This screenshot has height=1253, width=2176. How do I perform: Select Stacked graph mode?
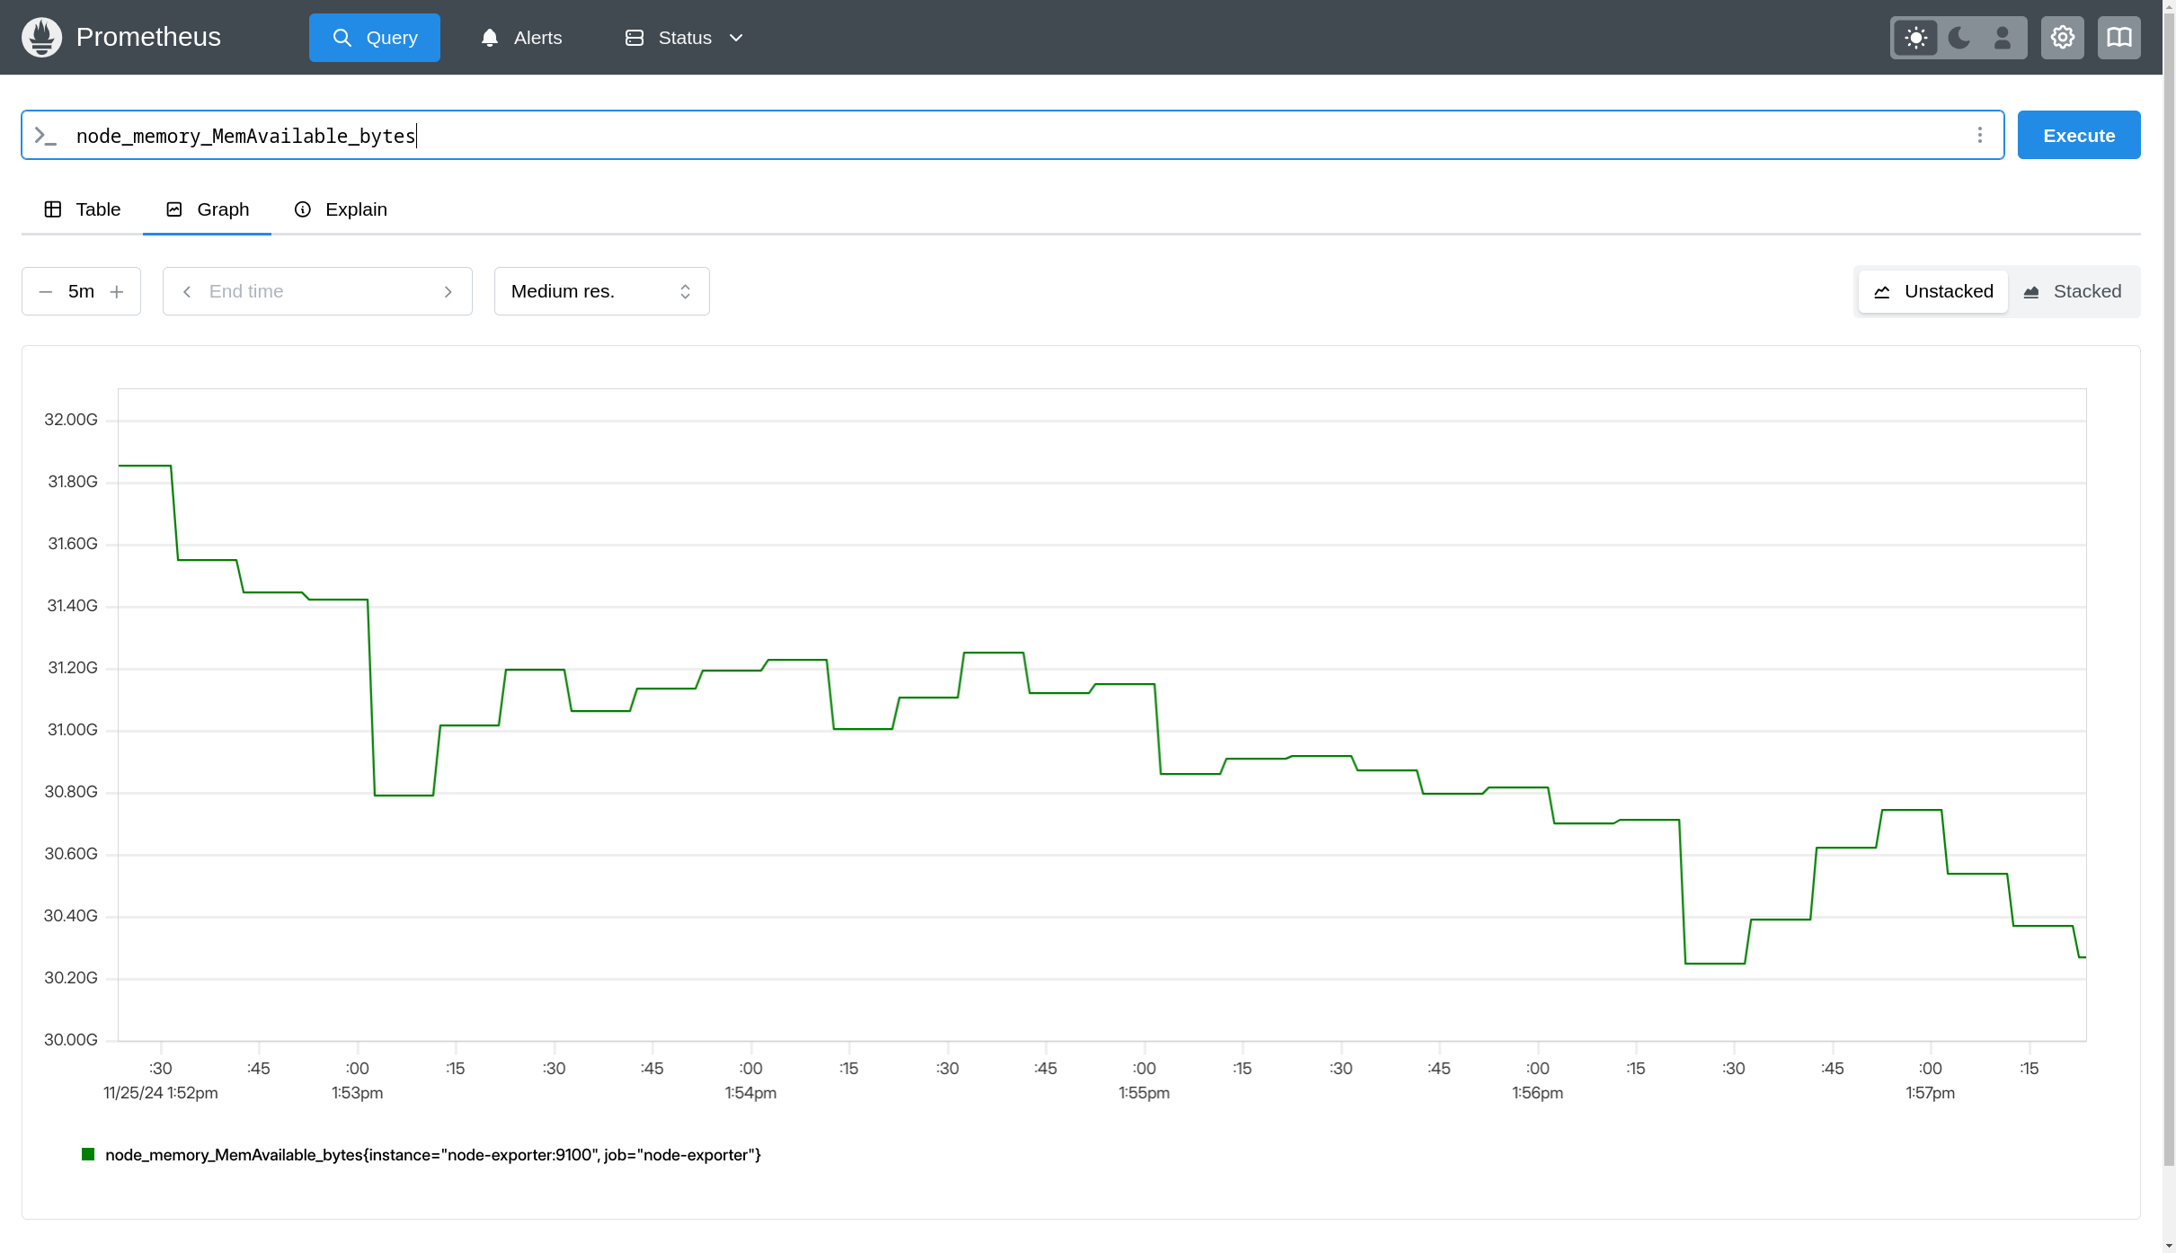click(x=2073, y=291)
